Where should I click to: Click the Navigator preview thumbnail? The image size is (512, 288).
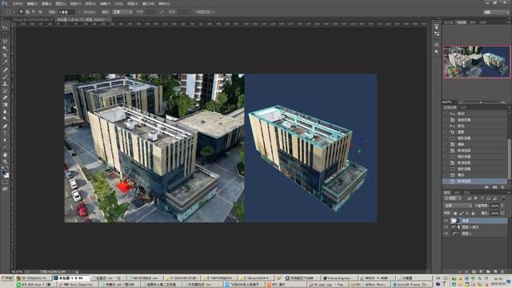click(477, 62)
